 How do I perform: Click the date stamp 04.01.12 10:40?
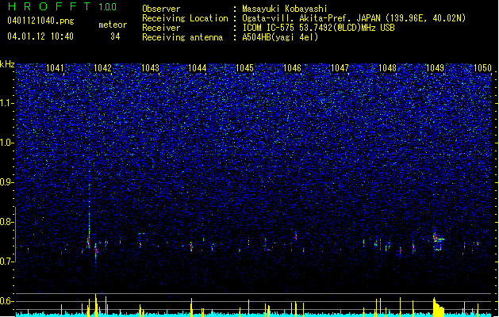(40, 36)
